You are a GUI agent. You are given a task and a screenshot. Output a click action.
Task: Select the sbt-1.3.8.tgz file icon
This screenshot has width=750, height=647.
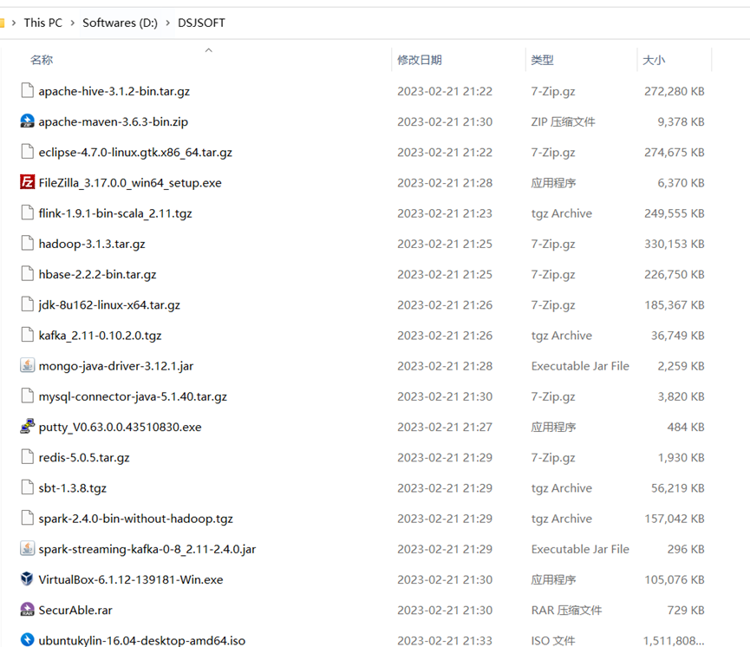27,487
